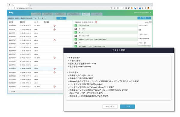Click the browser address bar
Image resolution: width=180 pixels, height=117 pixels.
[63, 8]
